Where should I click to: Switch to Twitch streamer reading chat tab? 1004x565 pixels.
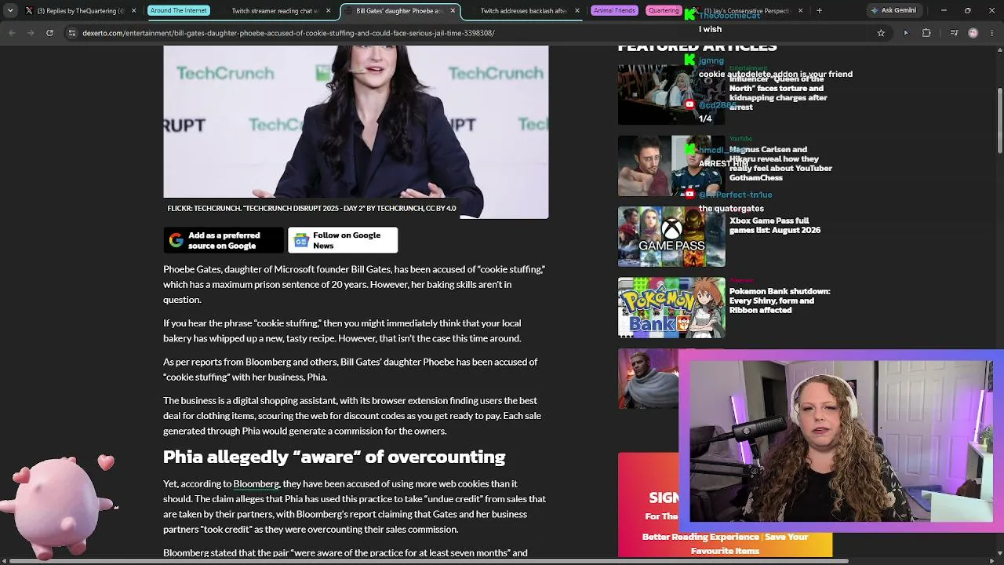point(275,11)
